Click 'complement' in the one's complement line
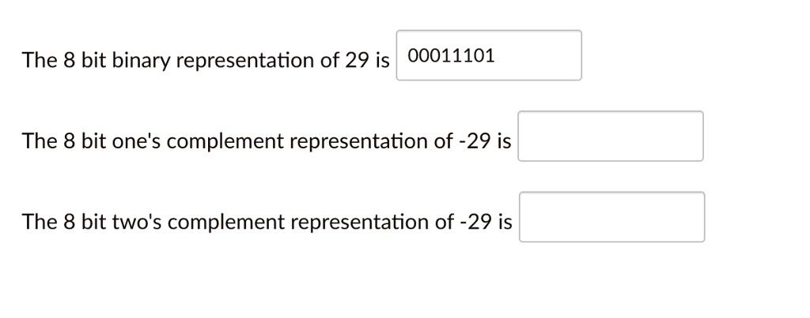810x318 pixels. click(225, 142)
